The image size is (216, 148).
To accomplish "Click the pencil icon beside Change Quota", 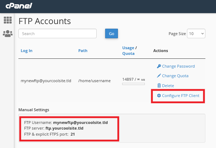I will point(159,76).
